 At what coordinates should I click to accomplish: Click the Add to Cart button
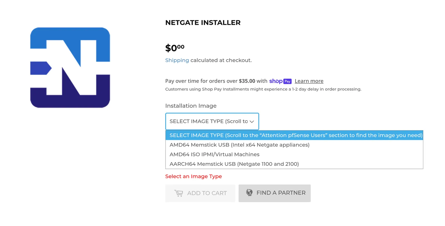point(200,193)
